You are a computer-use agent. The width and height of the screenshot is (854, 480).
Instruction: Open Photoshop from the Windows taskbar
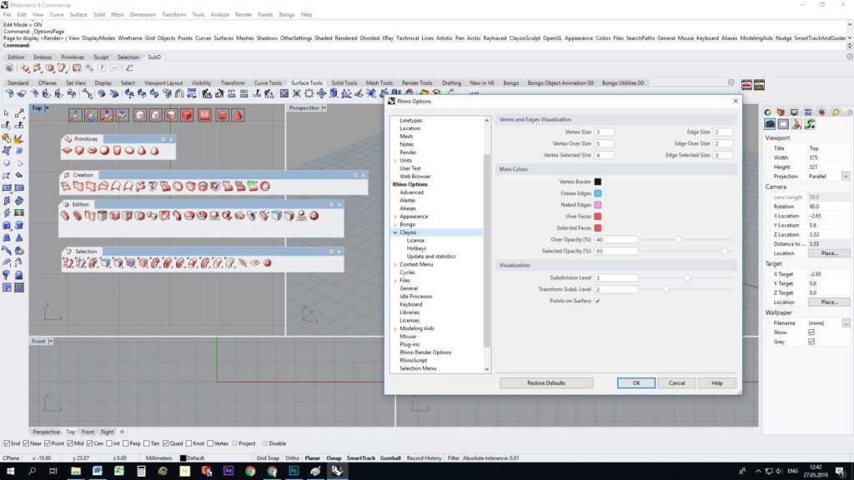coord(294,471)
